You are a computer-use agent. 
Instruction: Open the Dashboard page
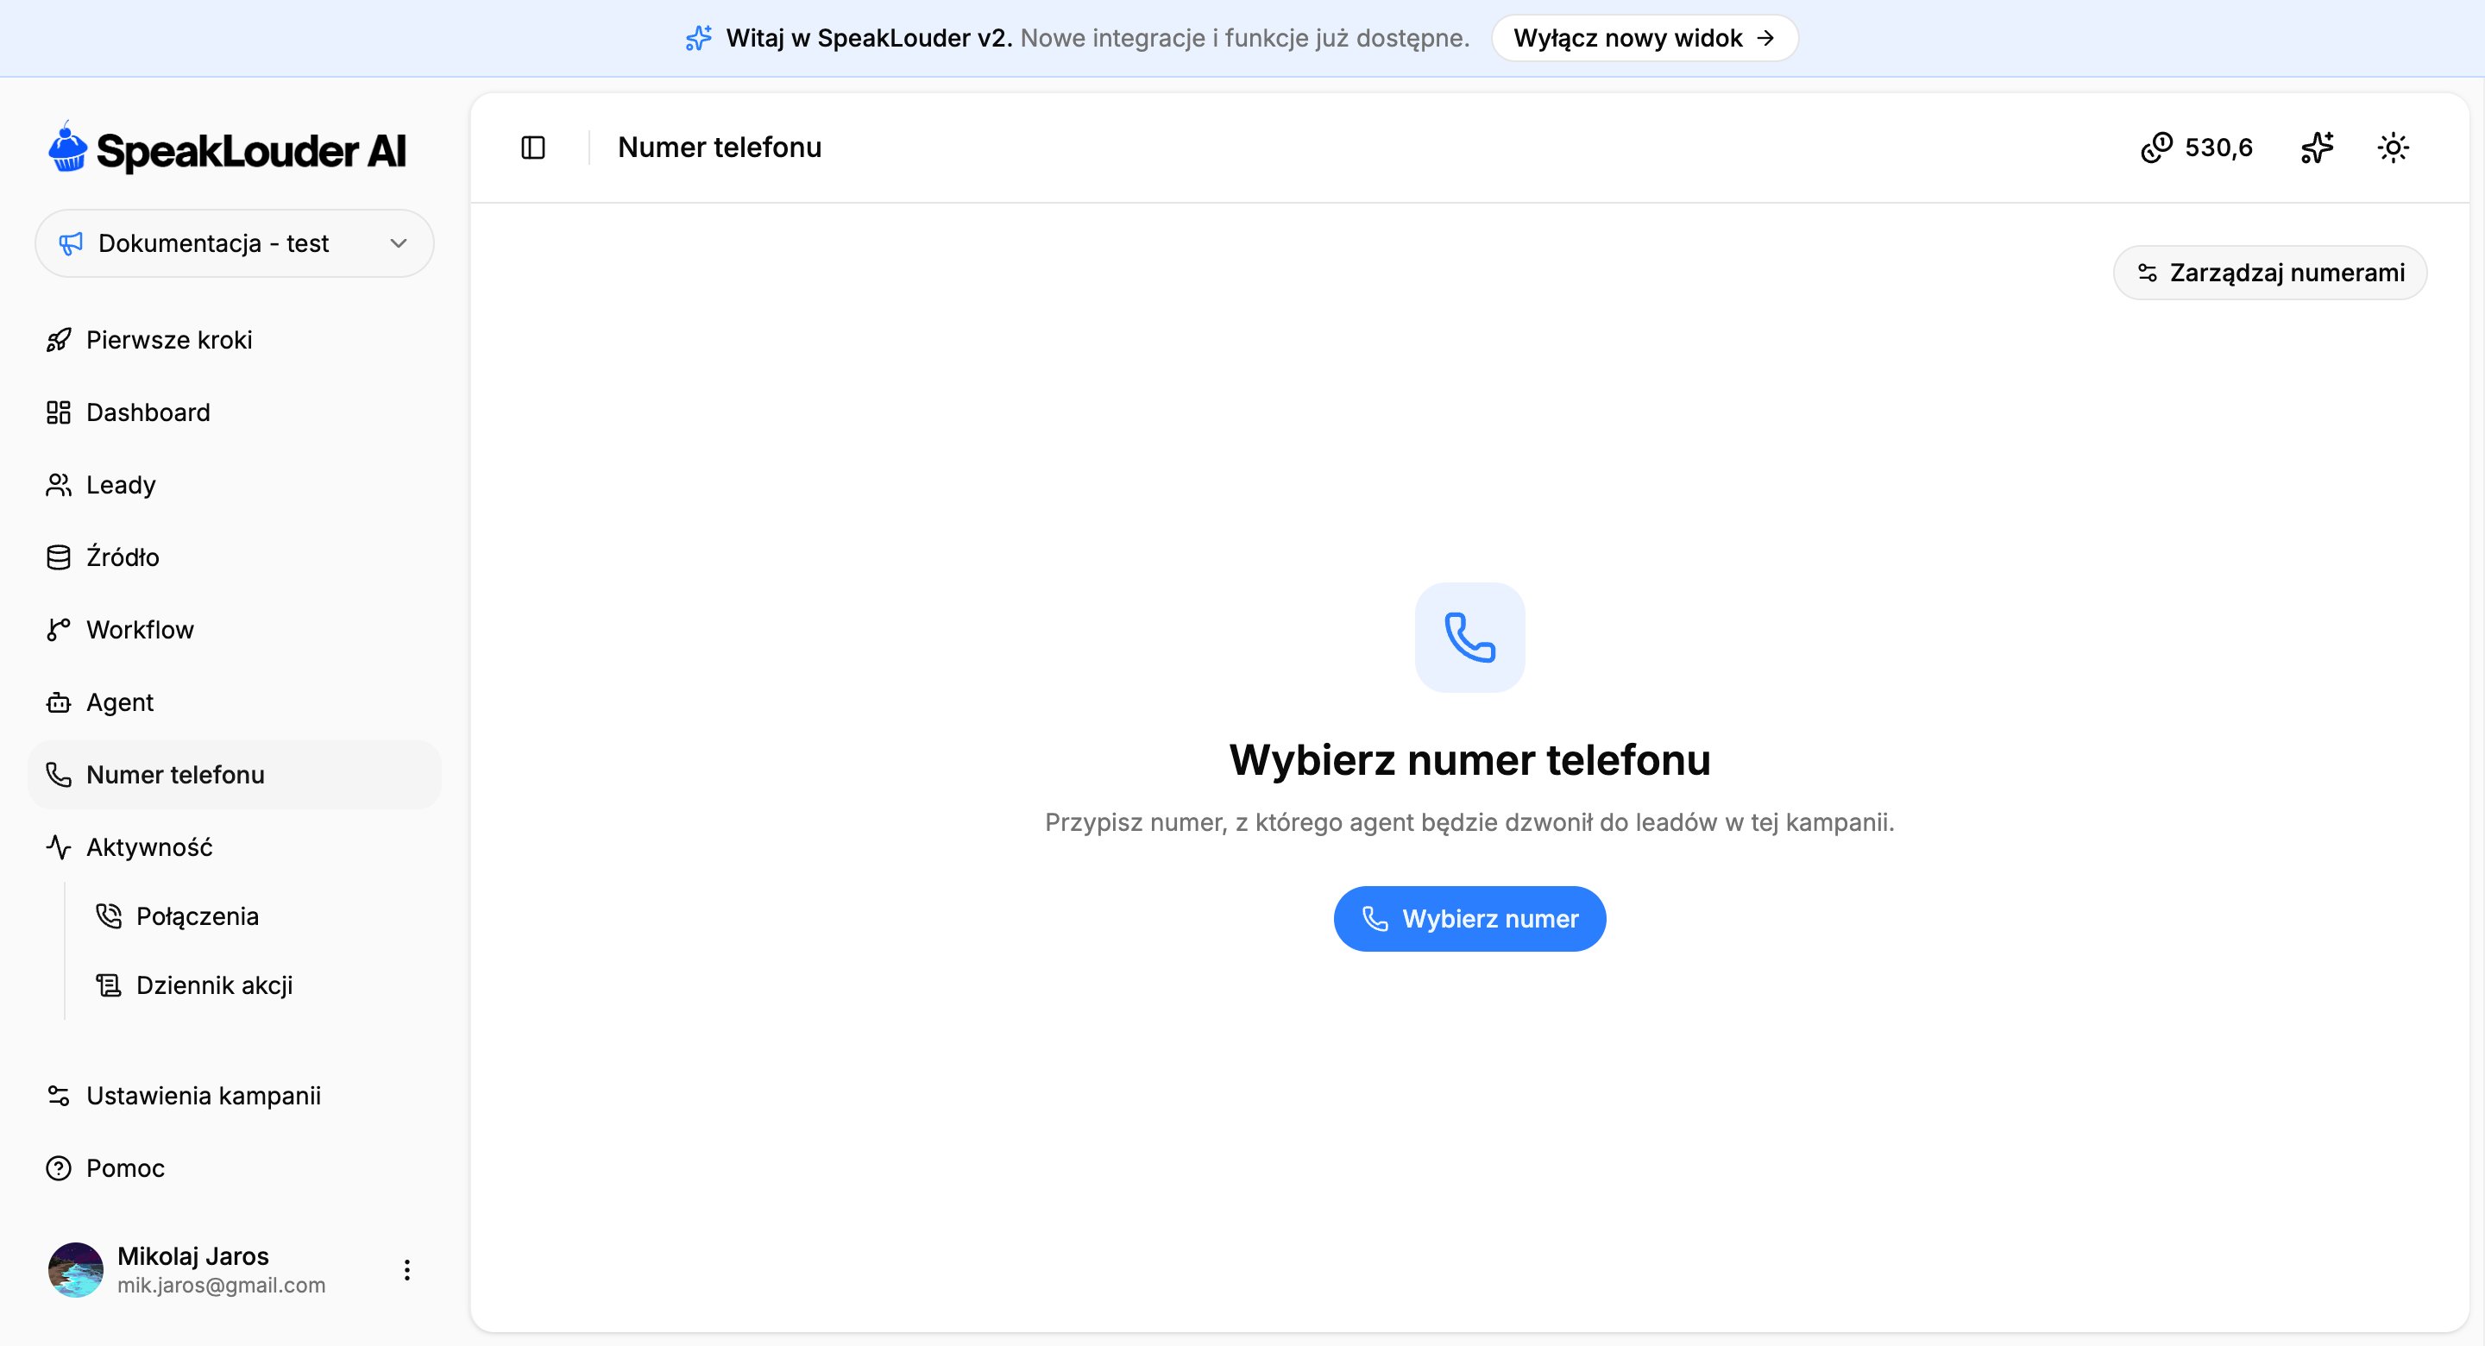(235, 412)
